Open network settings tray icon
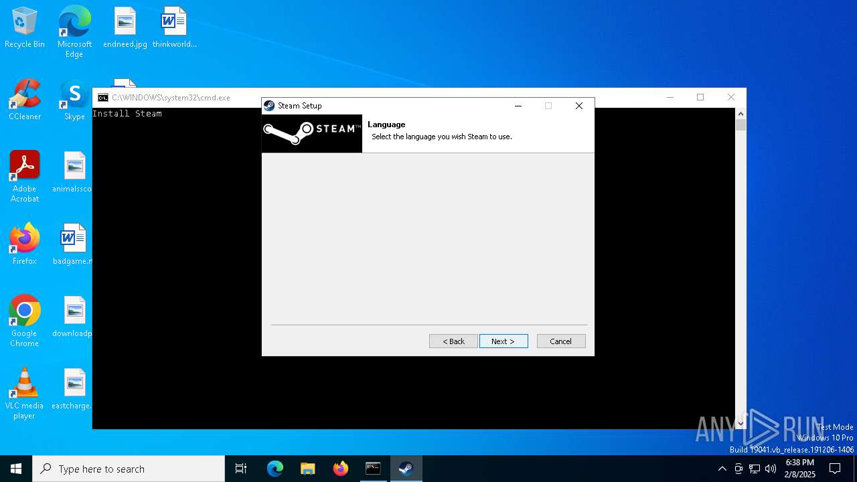The image size is (857, 482). 755,469
